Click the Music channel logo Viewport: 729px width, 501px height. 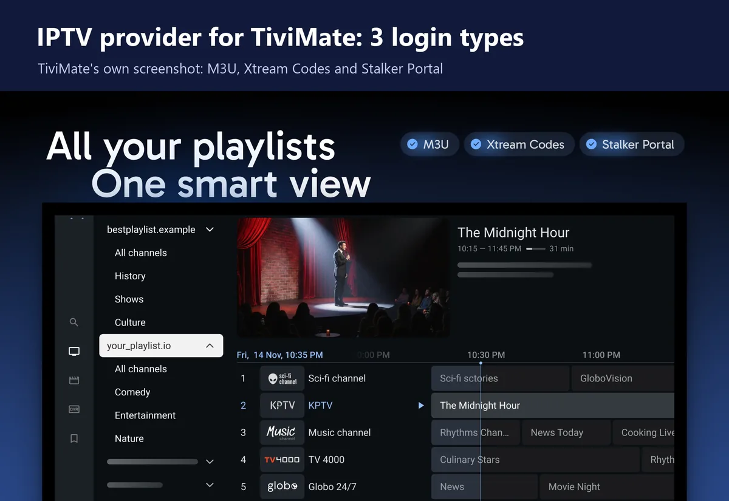[282, 432]
